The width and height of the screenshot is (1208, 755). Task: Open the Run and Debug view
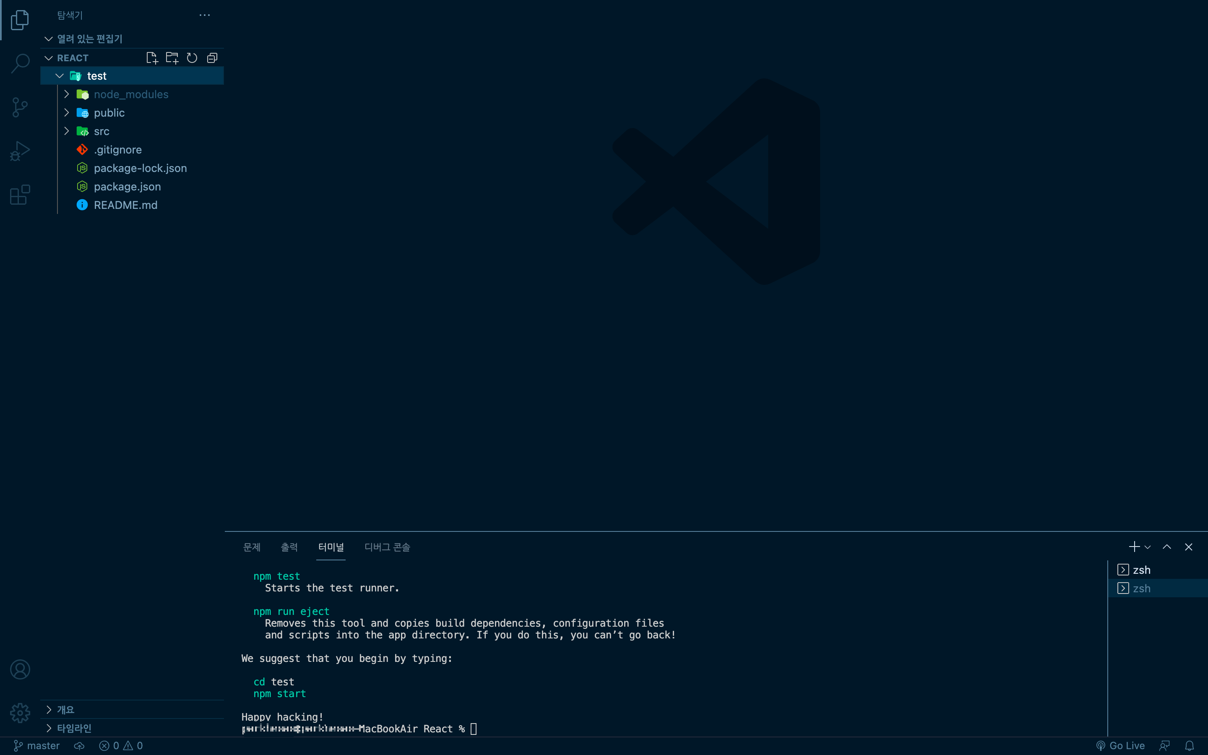coord(20,151)
